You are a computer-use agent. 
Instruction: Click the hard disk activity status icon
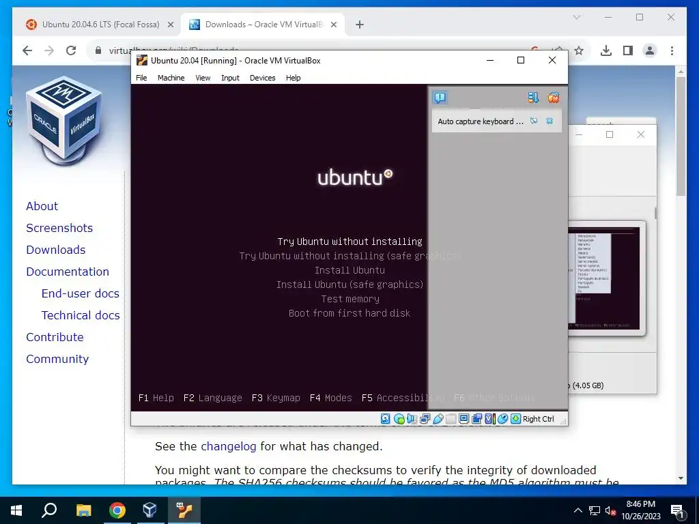(x=386, y=419)
